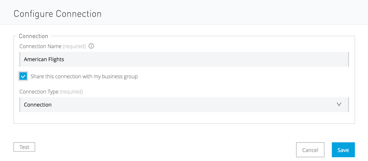The image size is (368, 161).
Task: Save the American Flights connection
Action: [343, 150]
